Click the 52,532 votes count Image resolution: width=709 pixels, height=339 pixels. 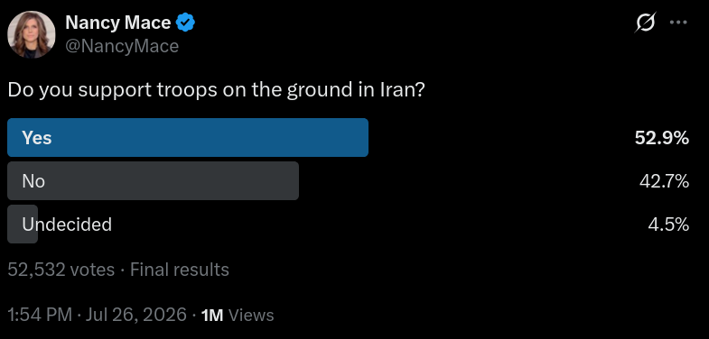[61, 270]
